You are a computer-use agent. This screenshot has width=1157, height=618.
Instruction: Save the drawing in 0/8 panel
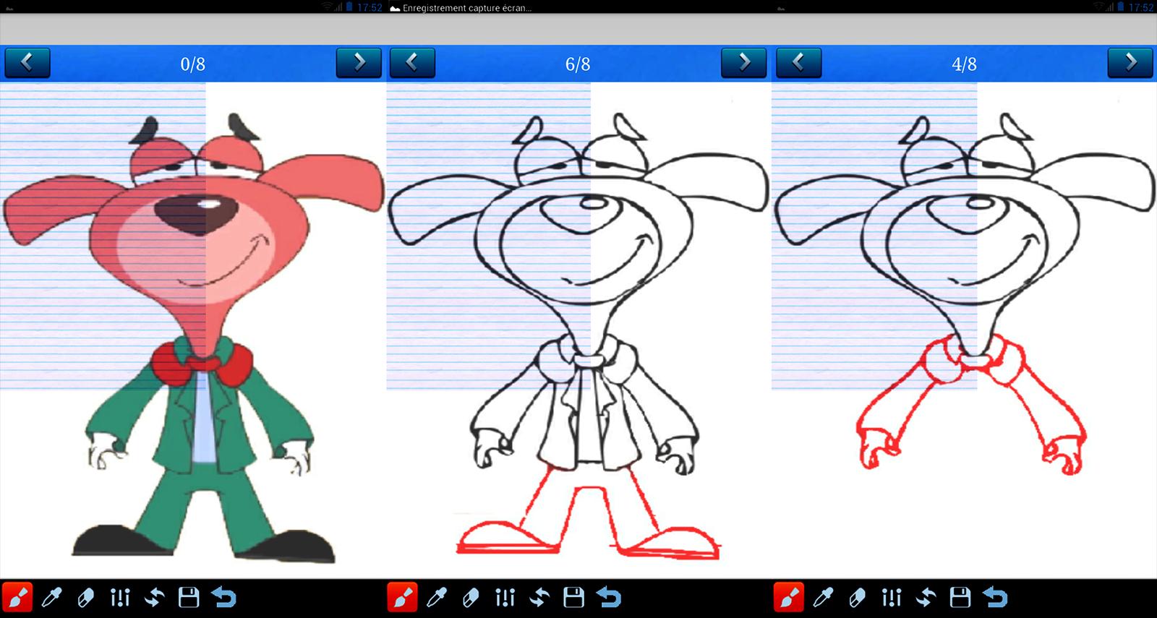(189, 598)
